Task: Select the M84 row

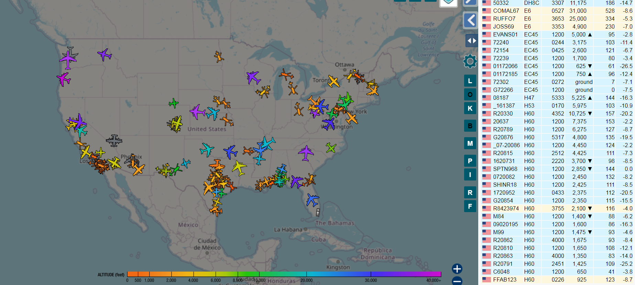Action: click(x=557, y=216)
